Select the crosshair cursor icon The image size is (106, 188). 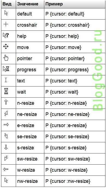pos(6,24)
